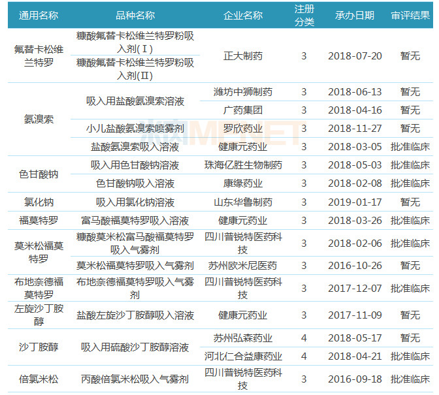Click the date 2018-06-13

click(355, 92)
